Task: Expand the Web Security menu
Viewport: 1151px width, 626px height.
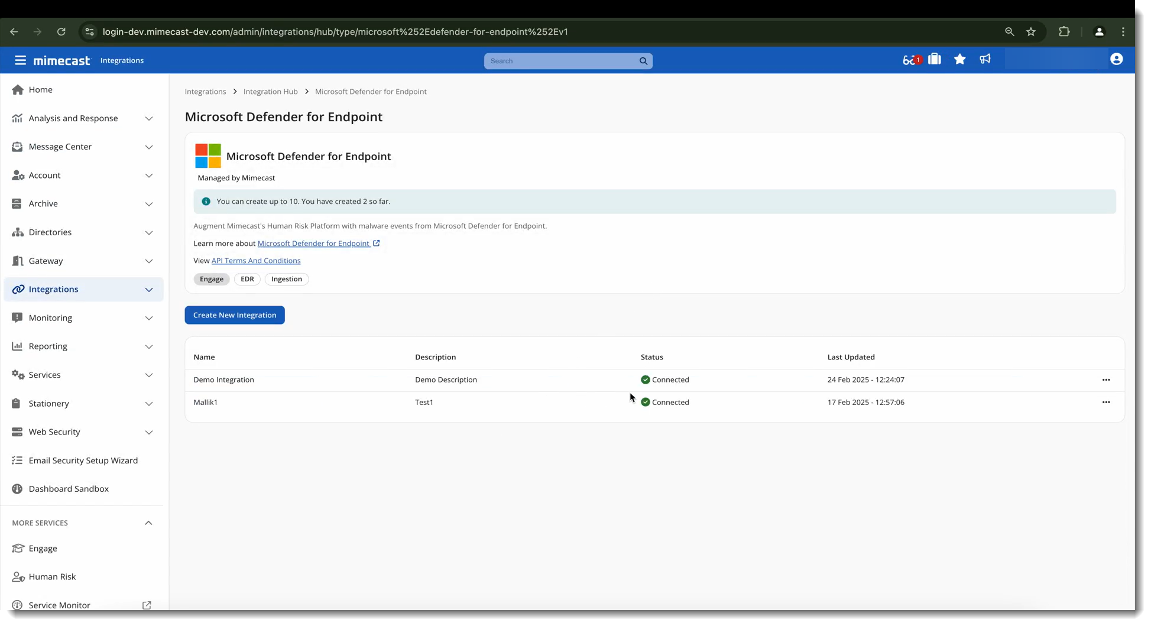Action: [x=149, y=432]
